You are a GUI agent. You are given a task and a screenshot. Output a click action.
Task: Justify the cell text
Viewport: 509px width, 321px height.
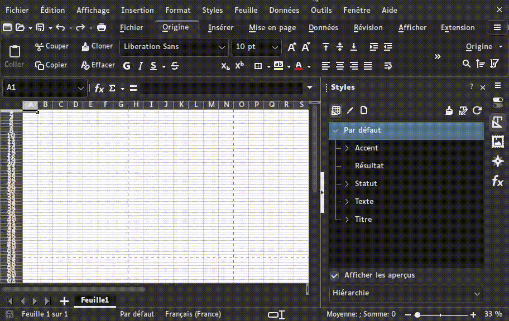[x=368, y=66]
